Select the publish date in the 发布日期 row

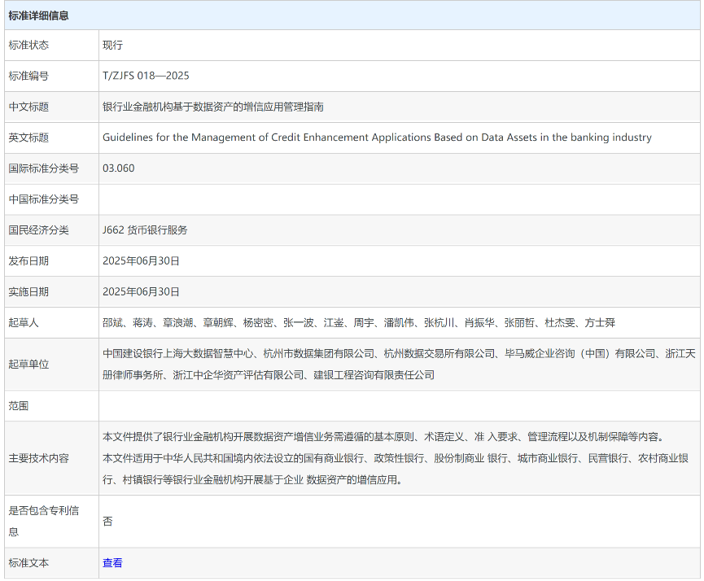coord(141,261)
